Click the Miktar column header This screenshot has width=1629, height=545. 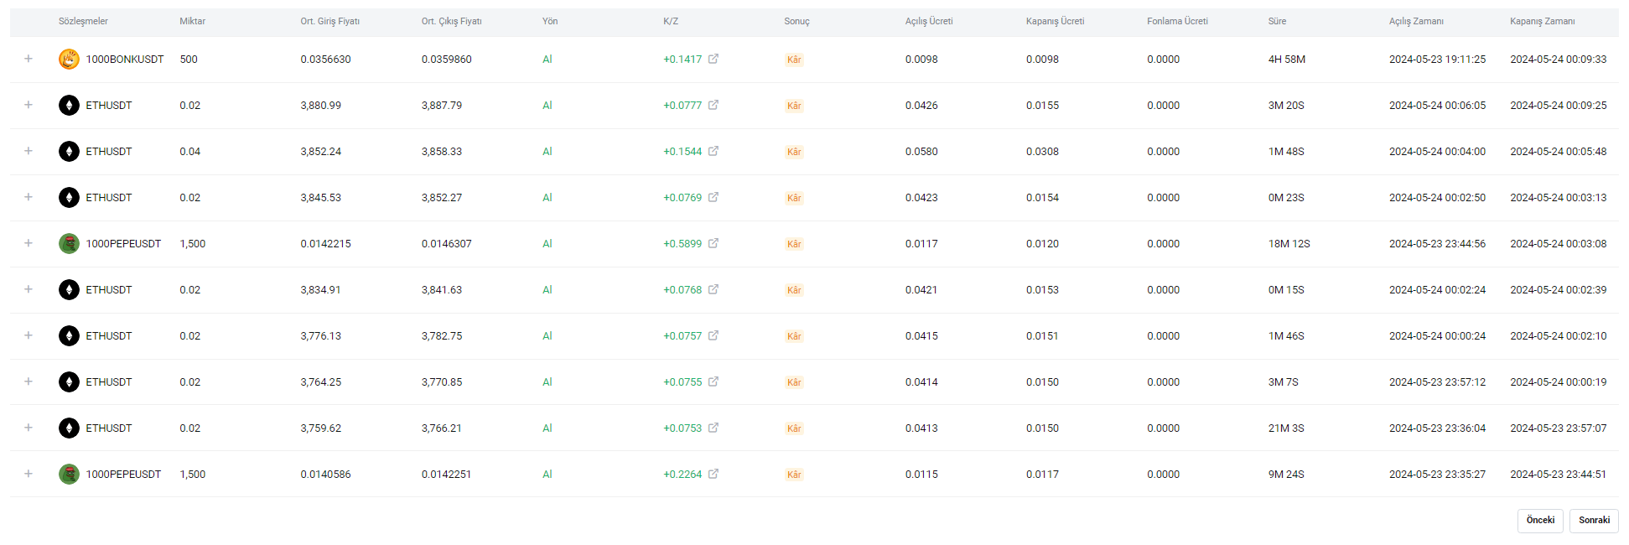(192, 21)
